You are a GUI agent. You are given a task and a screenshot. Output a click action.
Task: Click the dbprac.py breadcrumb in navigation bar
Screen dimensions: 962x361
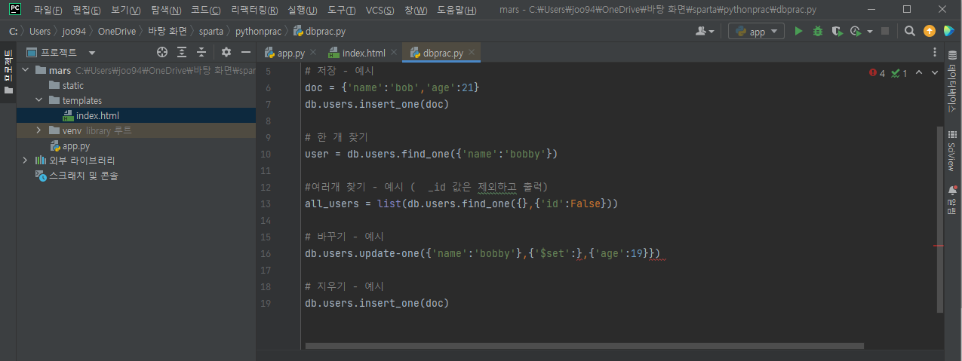319,32
